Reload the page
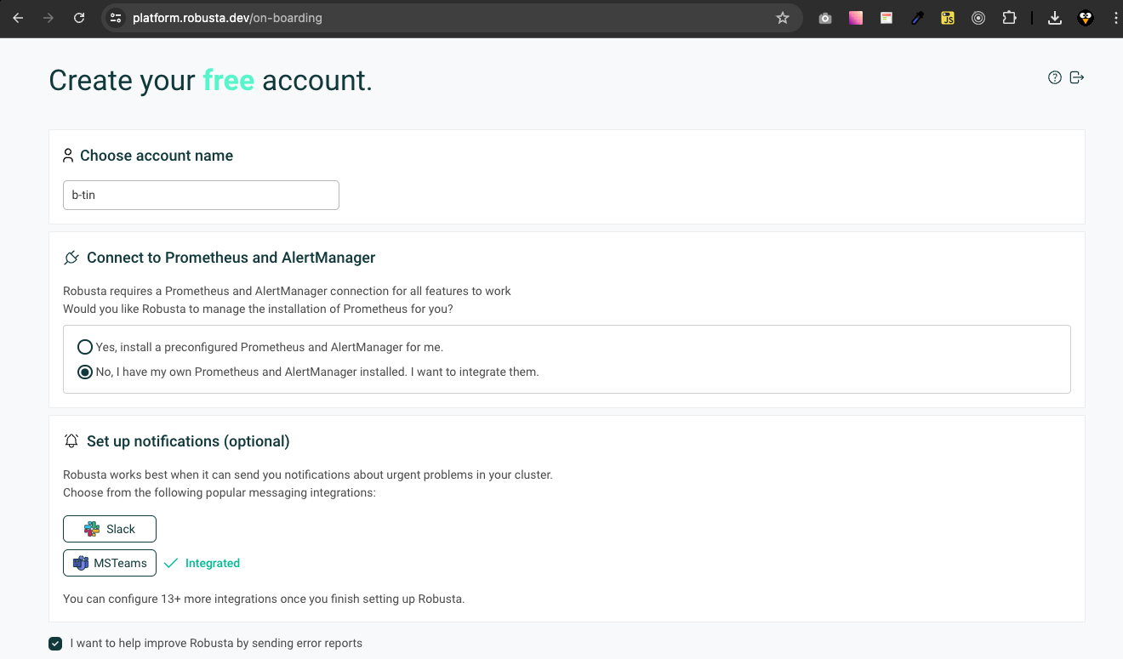Image resolution: width=1123 pixels, height=659 pixels. [79, 18]
